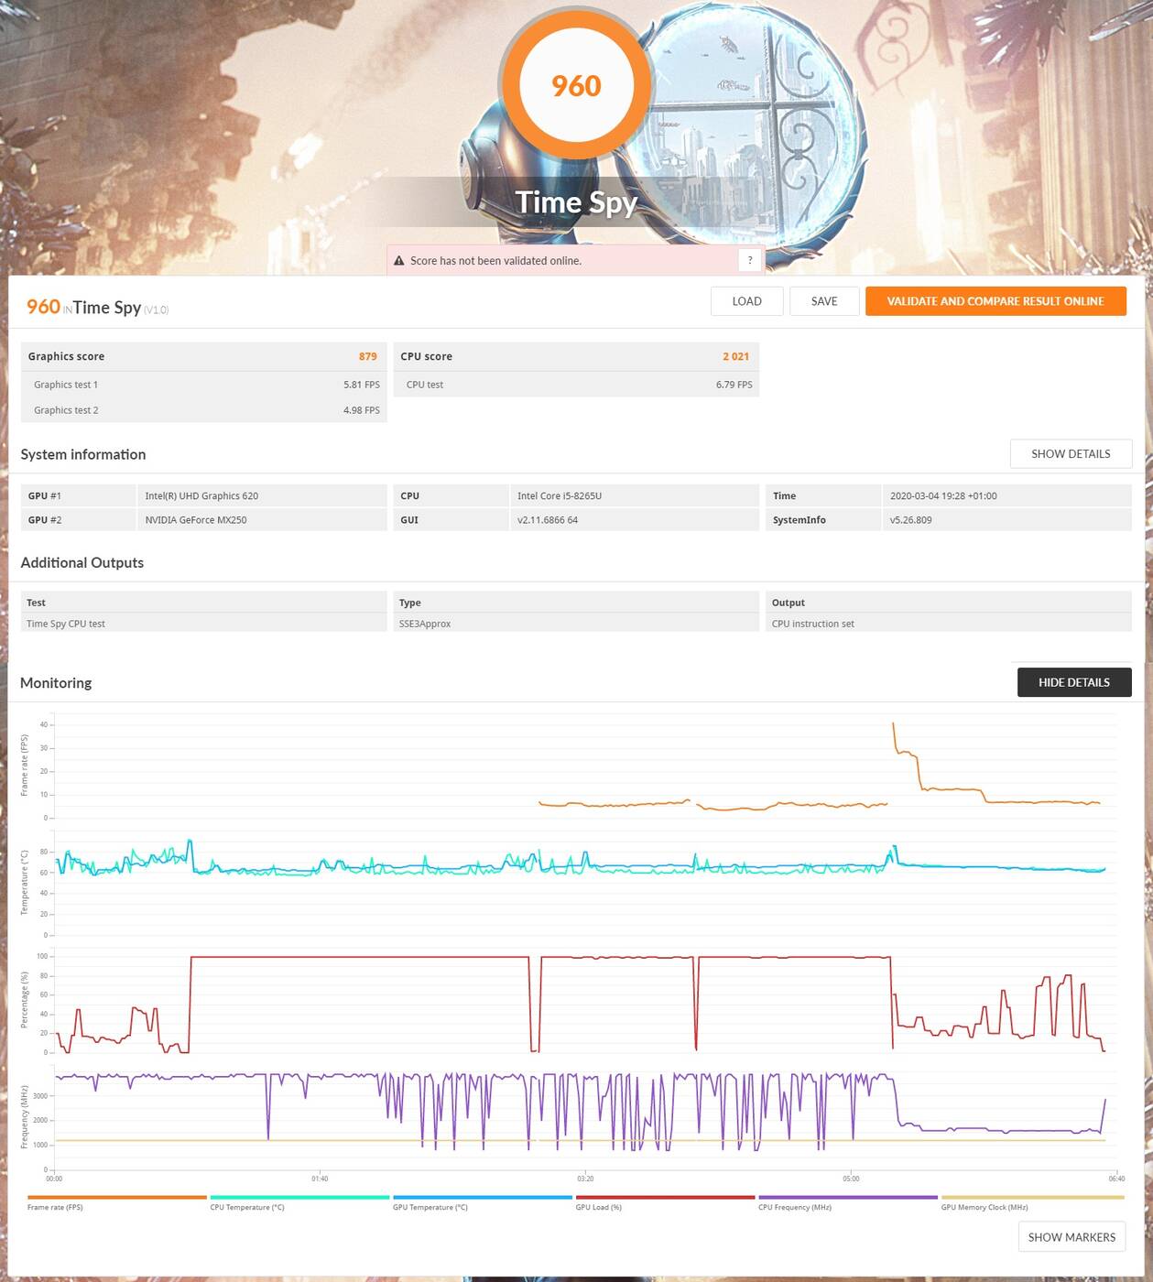Click the Graphics test 2 row

pyautogui.click(x=203, y=410)
